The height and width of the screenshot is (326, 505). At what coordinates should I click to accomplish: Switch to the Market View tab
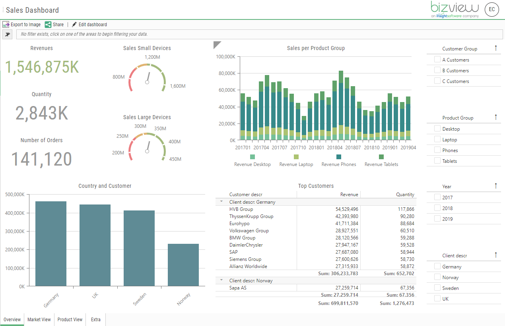39,319
